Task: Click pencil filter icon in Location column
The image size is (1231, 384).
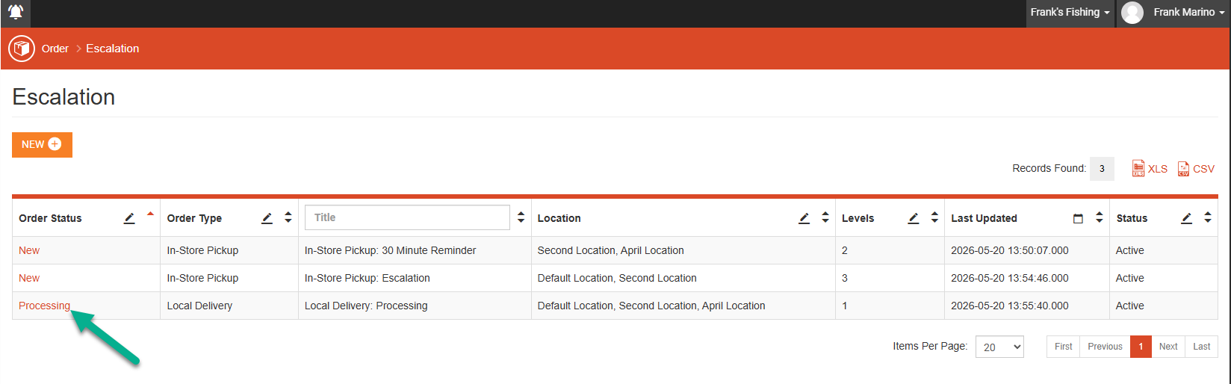Action: tap(804, 218)
